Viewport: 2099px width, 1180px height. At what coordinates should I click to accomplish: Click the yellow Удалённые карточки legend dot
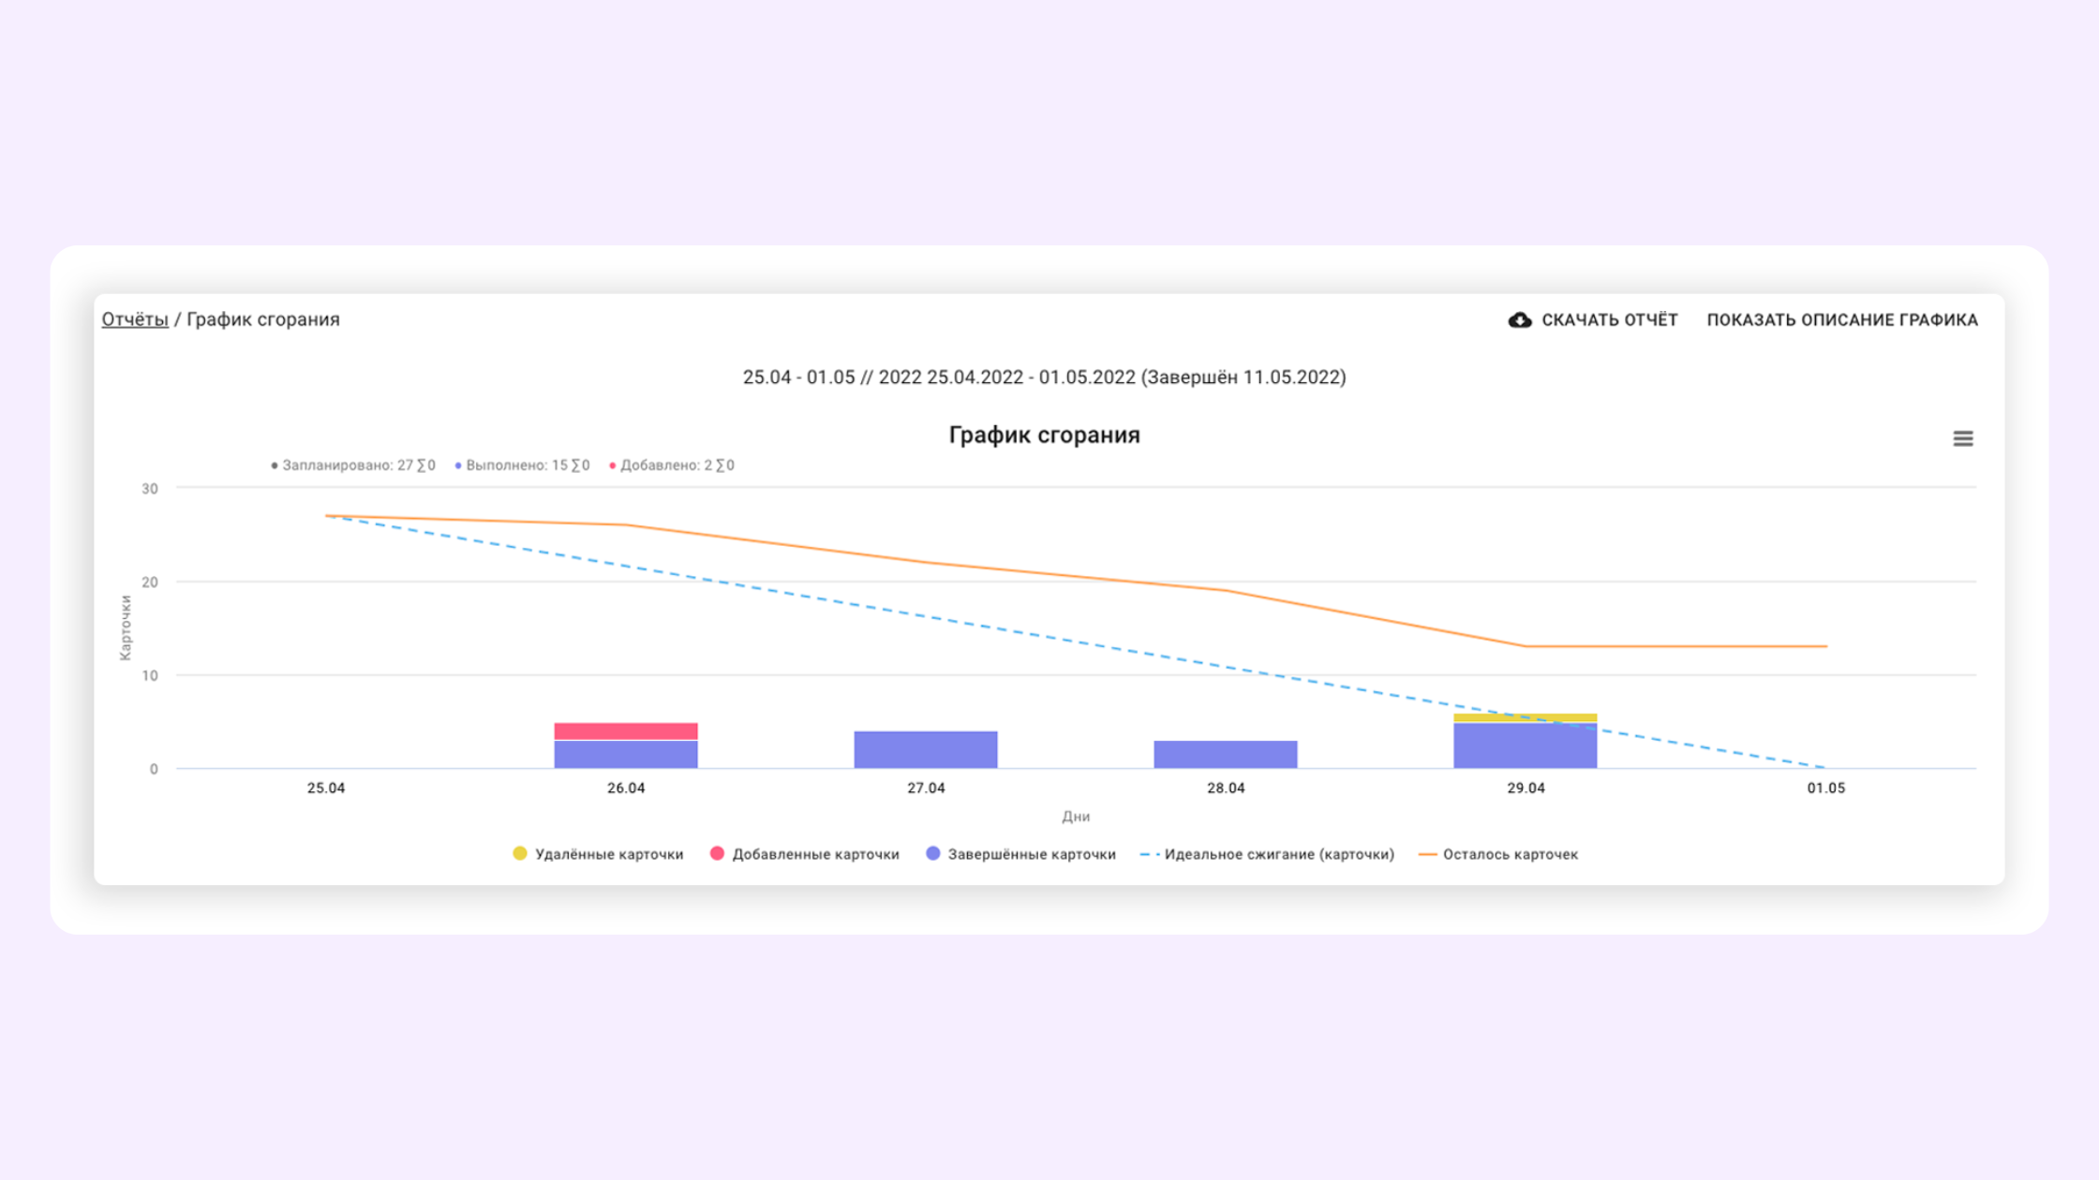520,853
